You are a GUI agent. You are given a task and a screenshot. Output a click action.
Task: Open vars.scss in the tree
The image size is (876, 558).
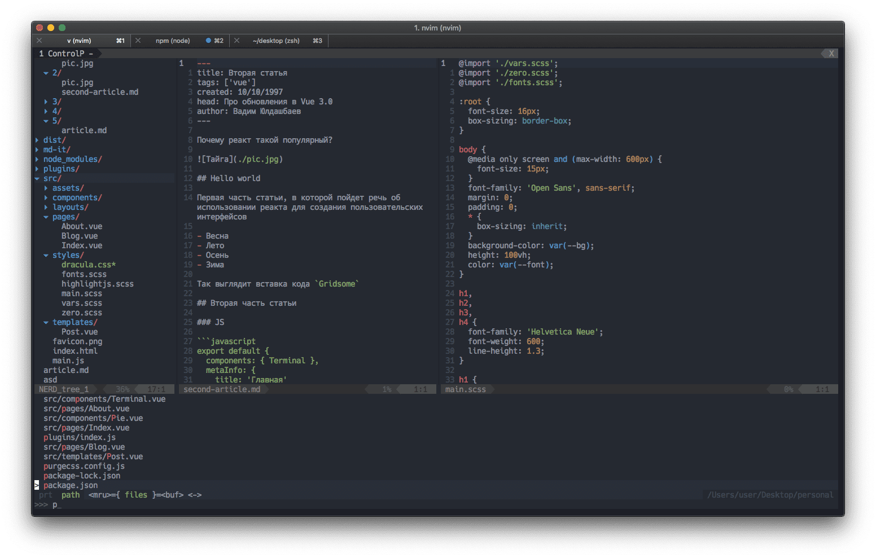[x=82, y=303]
